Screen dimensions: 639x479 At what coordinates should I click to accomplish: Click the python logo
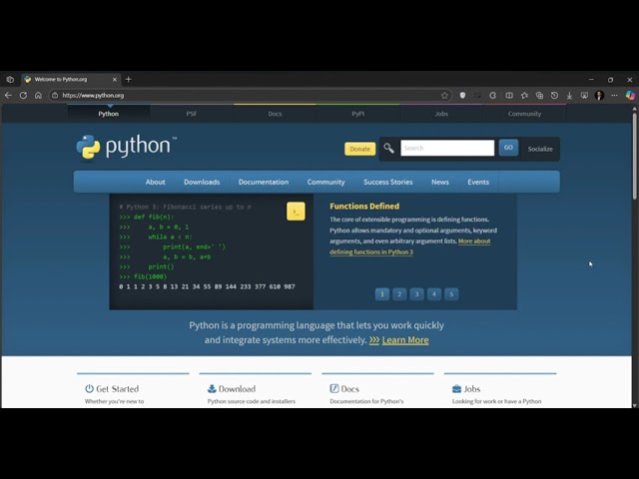point(127,147)
